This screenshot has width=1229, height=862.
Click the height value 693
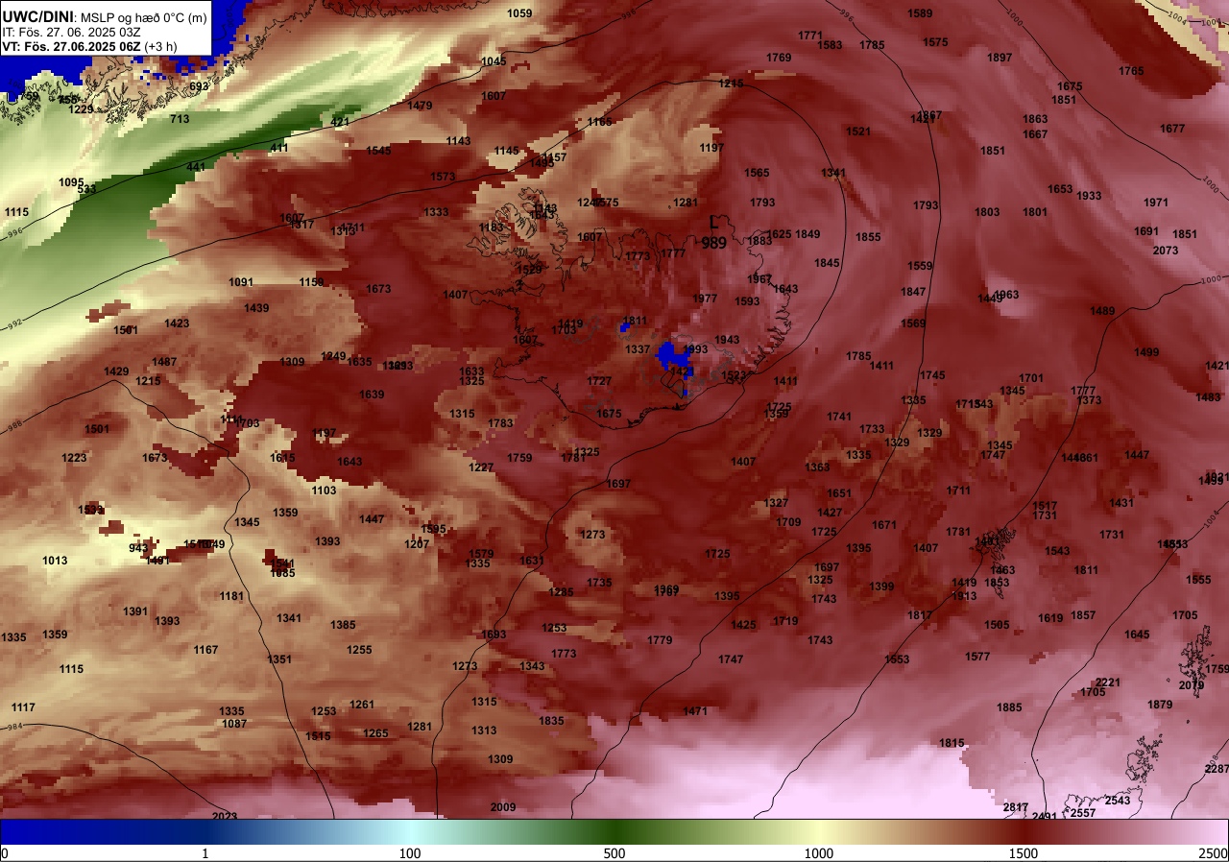199,87
